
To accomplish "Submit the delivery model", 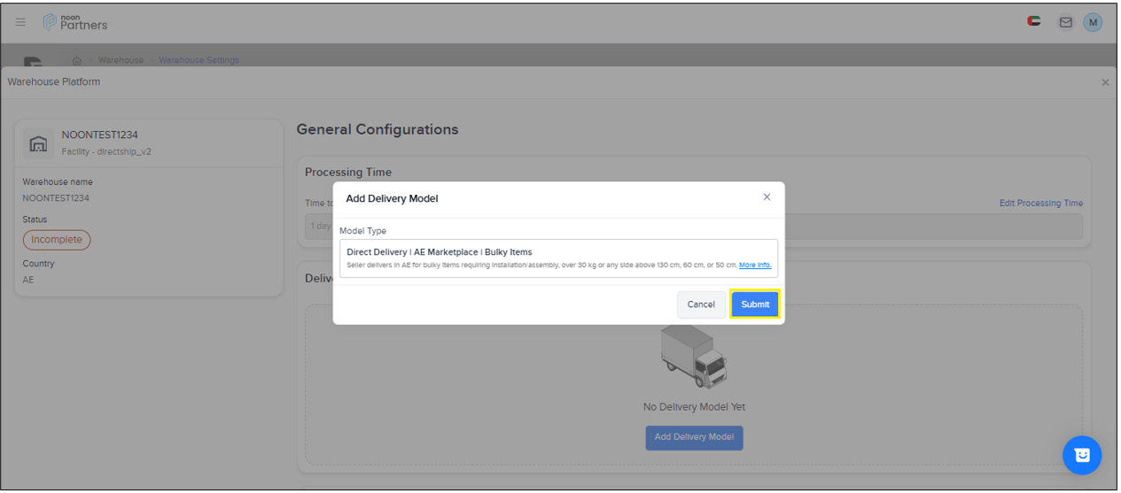I will [755, 304].
